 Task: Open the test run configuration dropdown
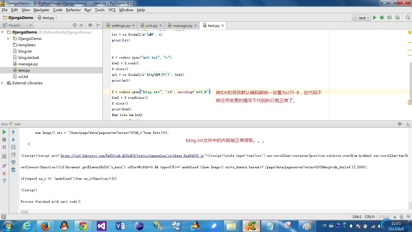tap(361, 18)
